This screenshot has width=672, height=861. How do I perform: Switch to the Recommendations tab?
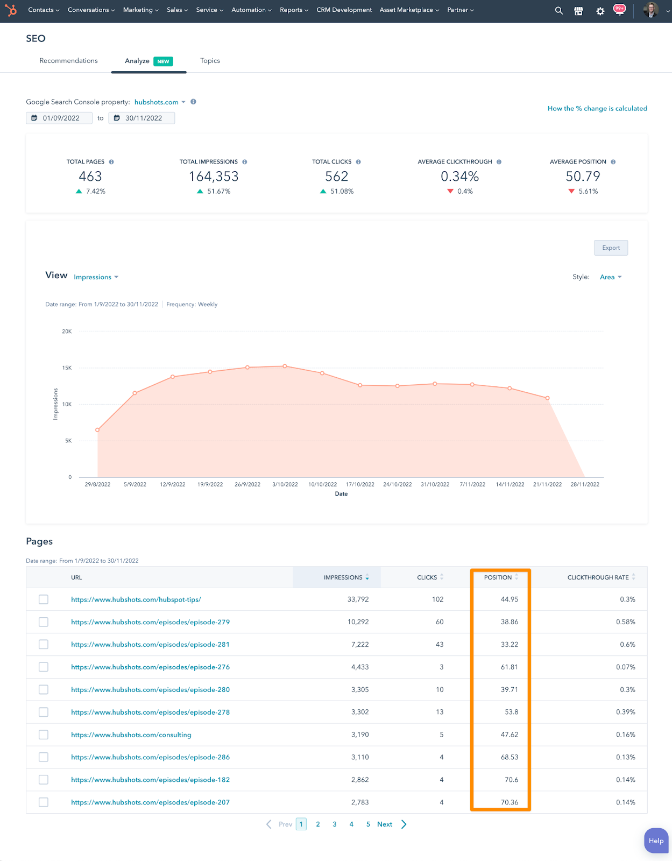tap(68, 61)
